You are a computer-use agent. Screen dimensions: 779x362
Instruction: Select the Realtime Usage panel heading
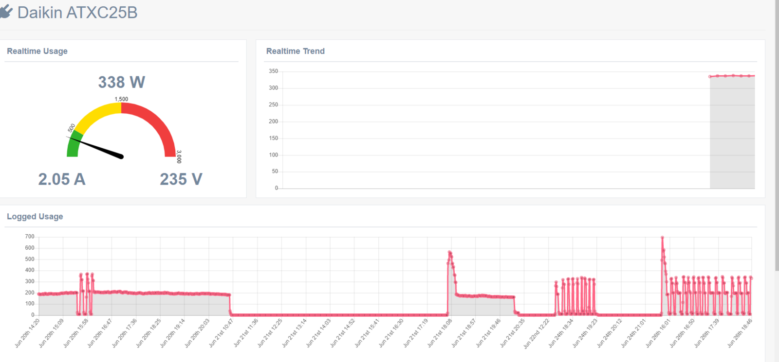pyautogui.click(x=37, y=51)
